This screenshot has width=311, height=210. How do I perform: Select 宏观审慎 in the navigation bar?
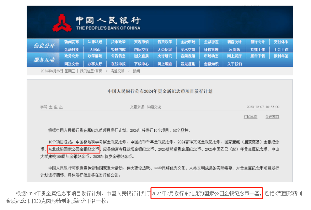142,42
